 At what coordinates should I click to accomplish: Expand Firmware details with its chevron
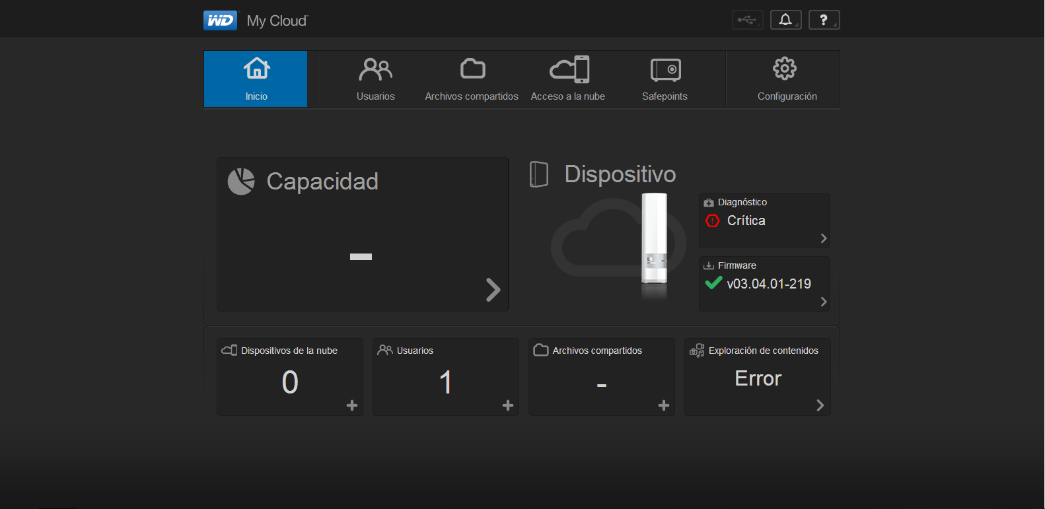[x=824, y=302]
